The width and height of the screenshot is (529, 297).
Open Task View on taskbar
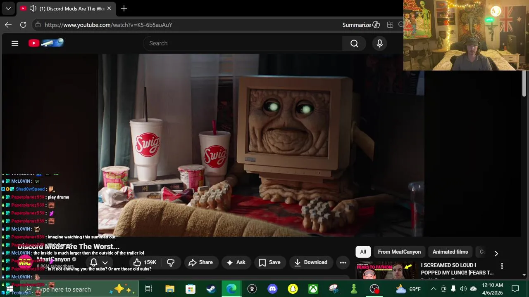(149, 289)
